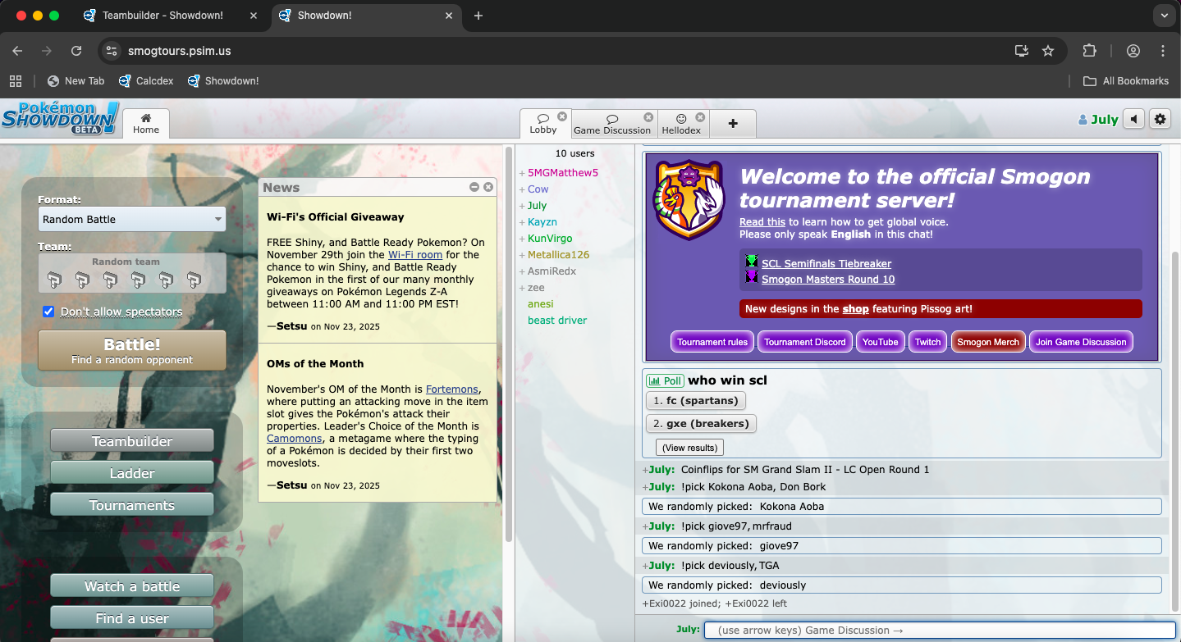Screen dimensions: 1181x642
Task: Click the Pokémon Showdown logo
Action: [x=60, y=118]
